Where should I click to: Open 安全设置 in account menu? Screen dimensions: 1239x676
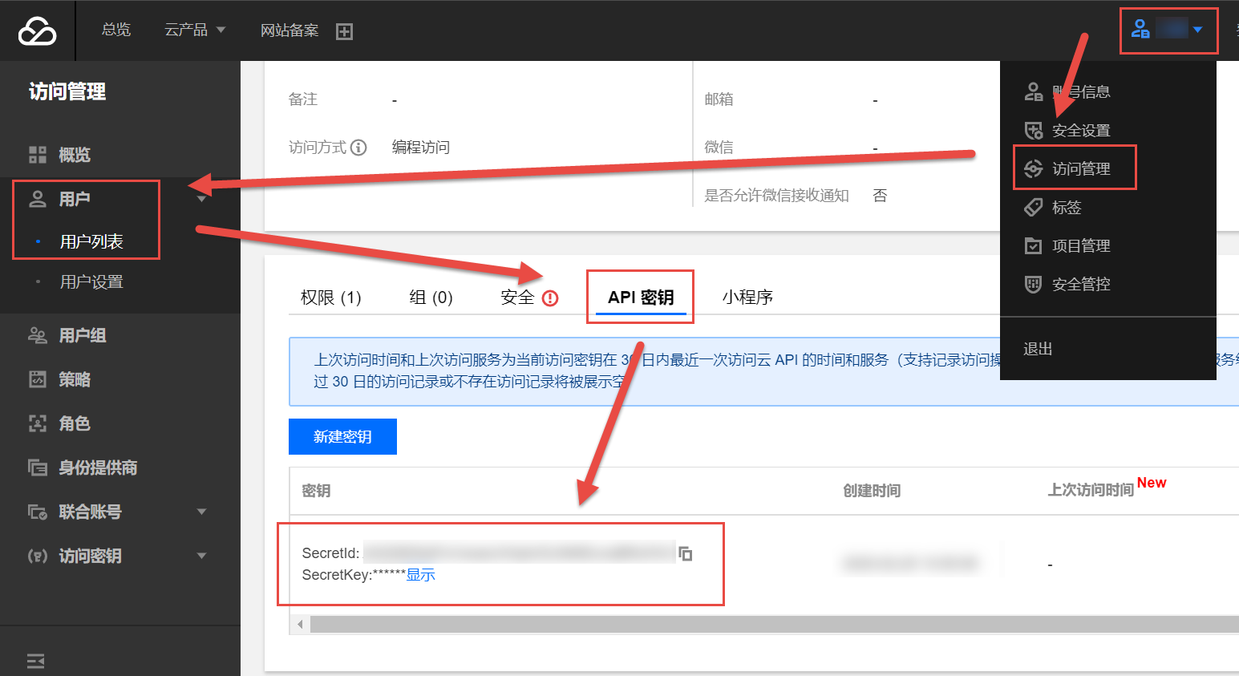[x=1081, y=130]
